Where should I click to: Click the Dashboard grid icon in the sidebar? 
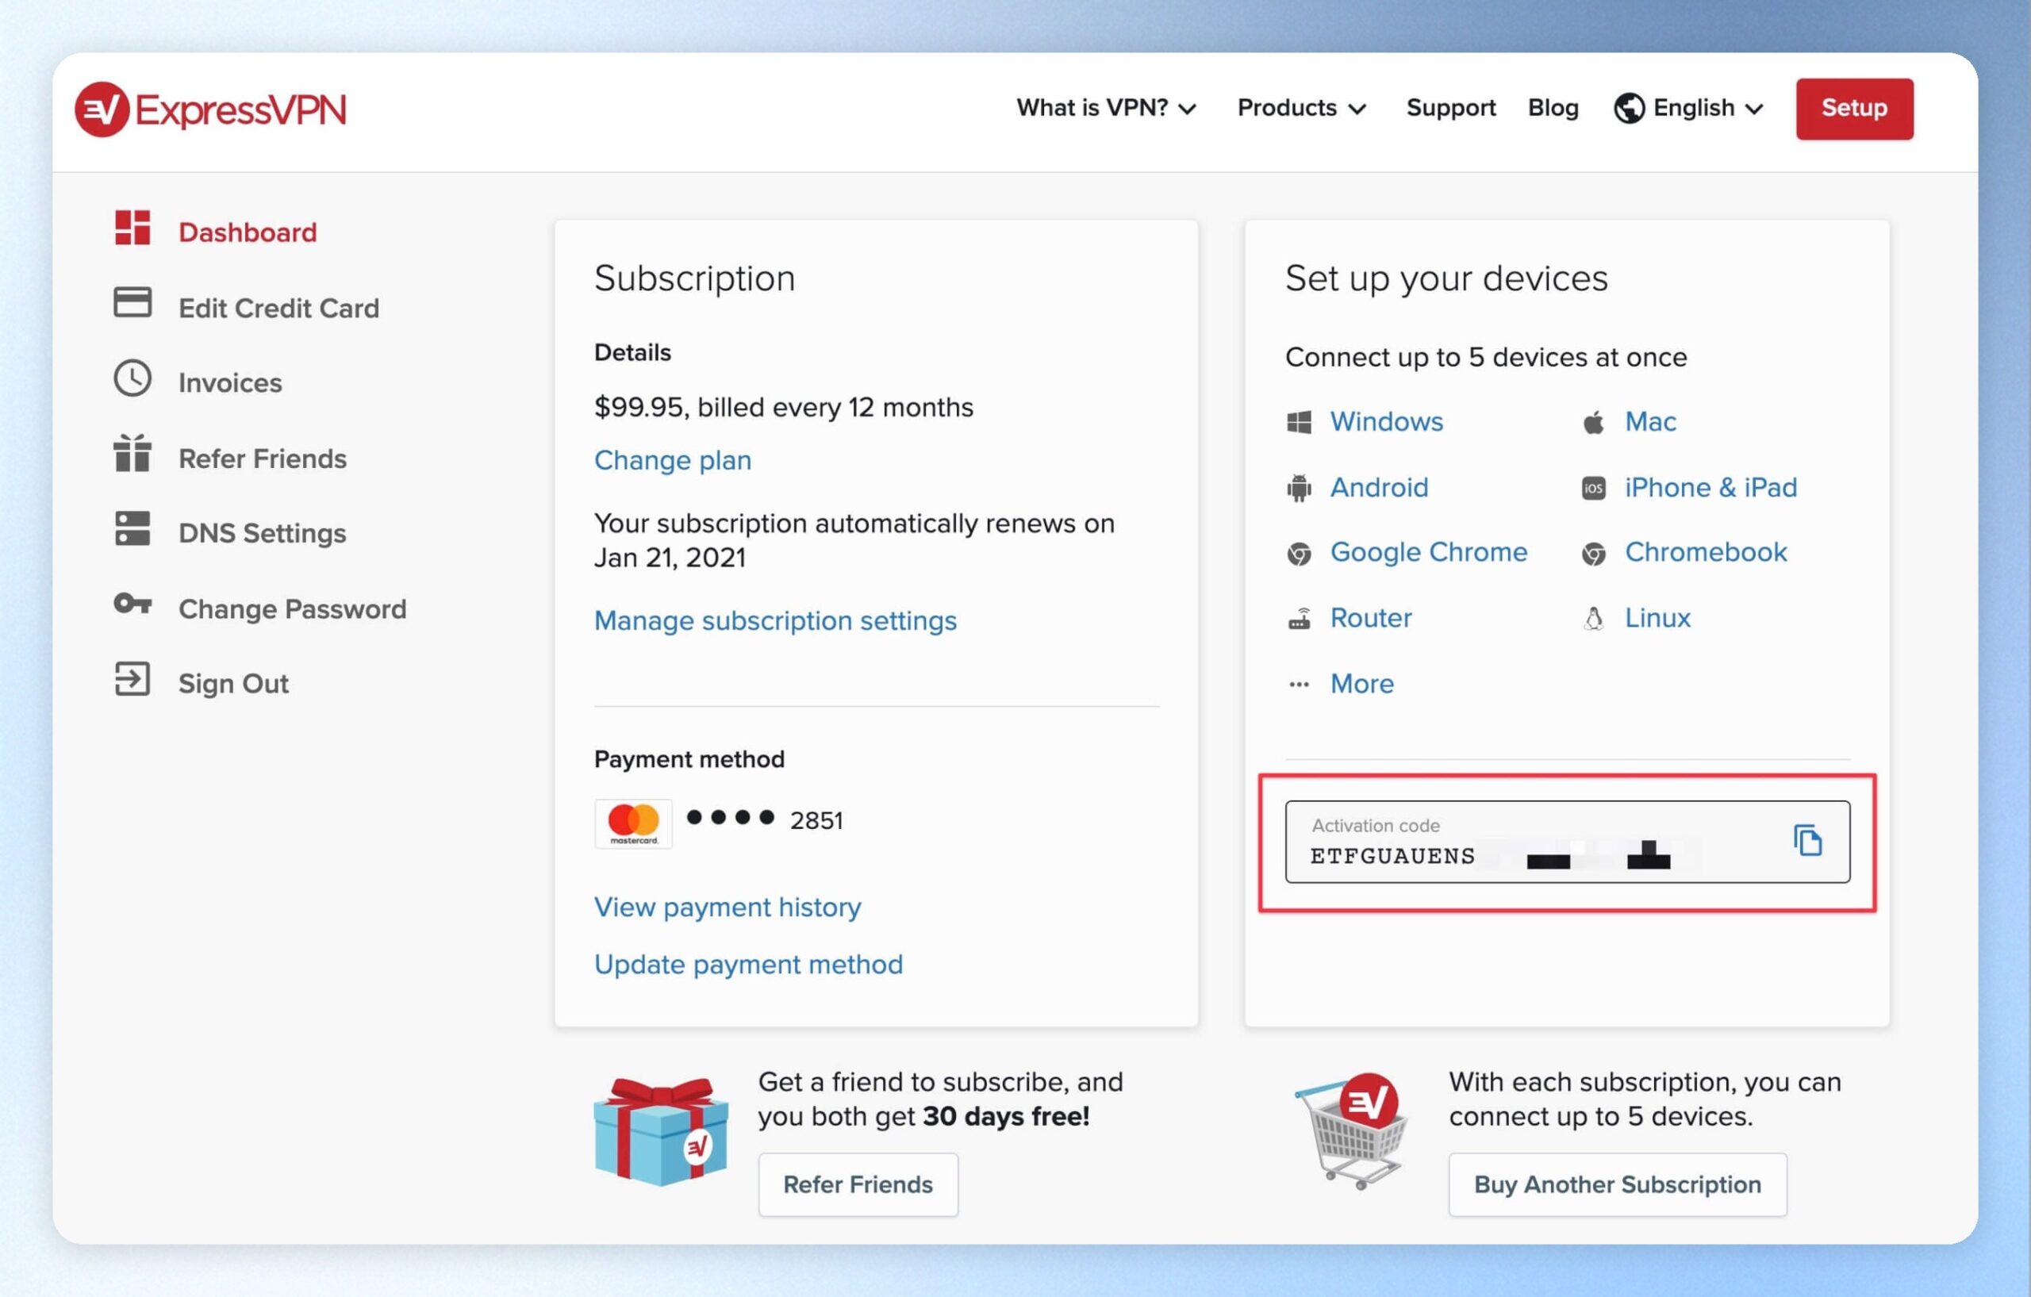pyautogui.click(x=132, y=228)
